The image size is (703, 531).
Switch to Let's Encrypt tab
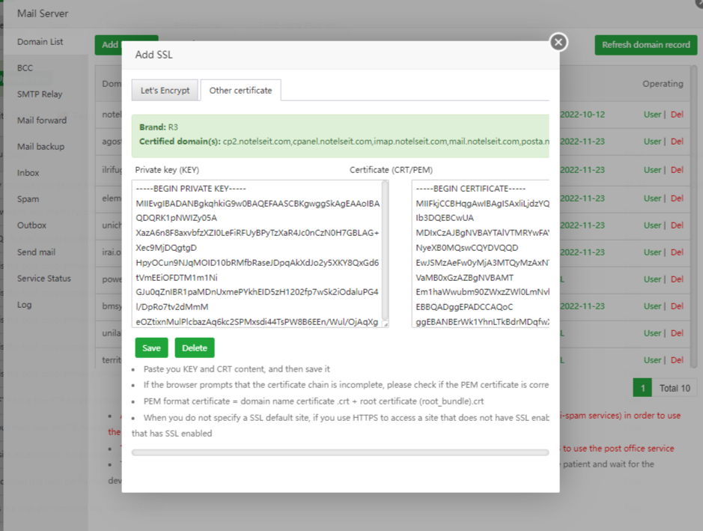(165, 91)
